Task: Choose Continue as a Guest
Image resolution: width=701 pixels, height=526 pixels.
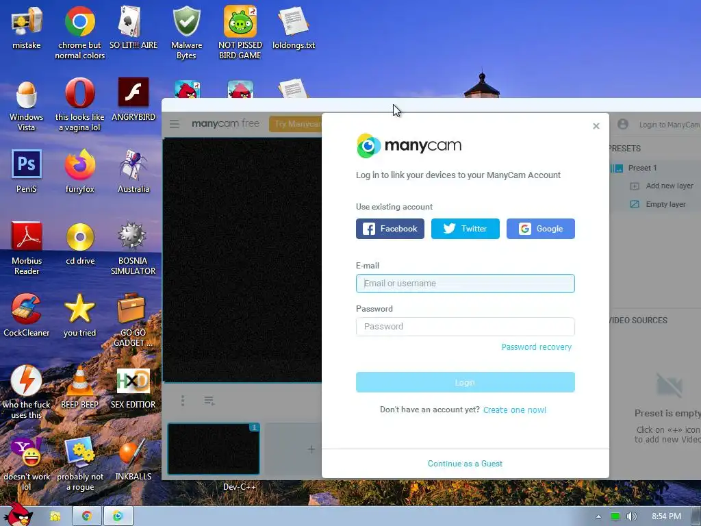Action: pos(465,464)
